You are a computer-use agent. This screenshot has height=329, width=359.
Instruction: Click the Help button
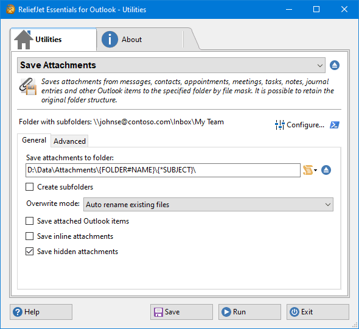pos(41,312)
